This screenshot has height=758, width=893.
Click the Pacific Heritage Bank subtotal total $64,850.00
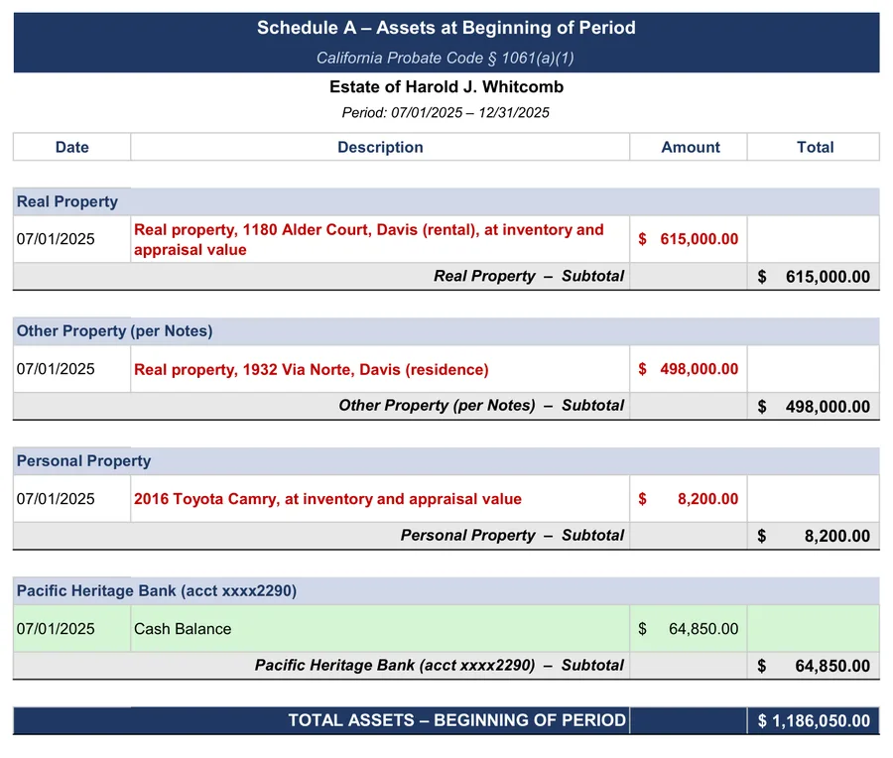[x=814, y=666]
